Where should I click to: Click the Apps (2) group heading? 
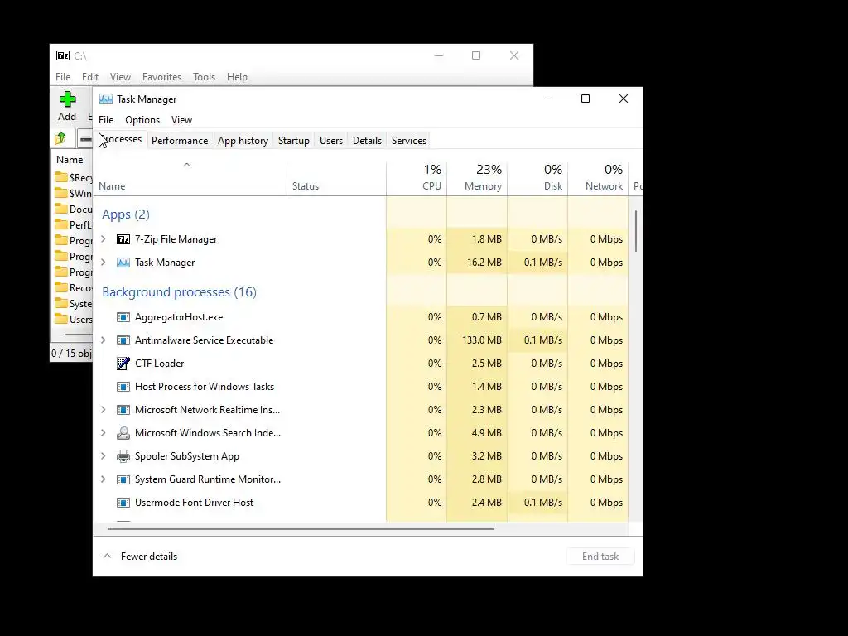tap(126, 214)
